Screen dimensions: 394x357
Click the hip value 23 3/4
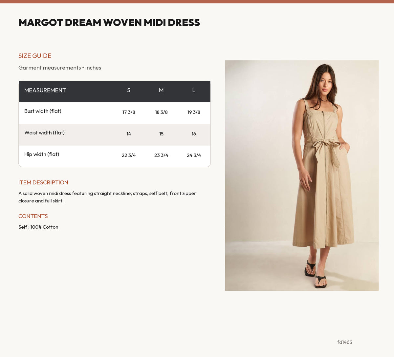[161, 156]
